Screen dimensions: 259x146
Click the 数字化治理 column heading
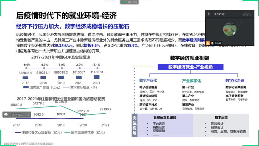point(235,81)
